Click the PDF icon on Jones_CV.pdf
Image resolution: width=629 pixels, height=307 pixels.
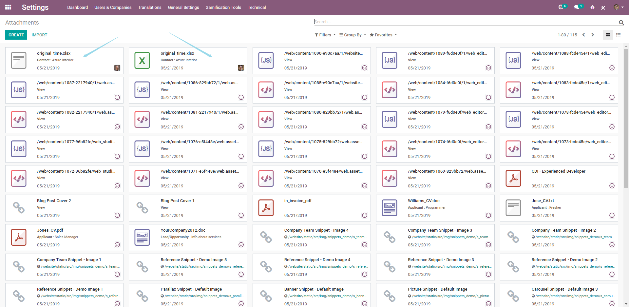(19, 237)
